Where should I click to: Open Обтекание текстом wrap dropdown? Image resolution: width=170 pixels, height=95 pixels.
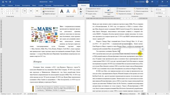pyautogui.click(x=124, y=11)
